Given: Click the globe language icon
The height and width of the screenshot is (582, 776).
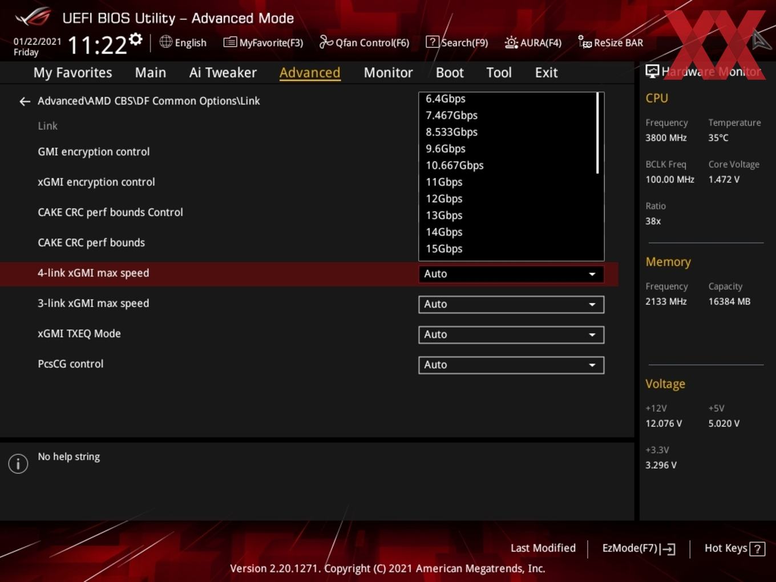Looking at the screenshot, I should [x=165, y=42].
